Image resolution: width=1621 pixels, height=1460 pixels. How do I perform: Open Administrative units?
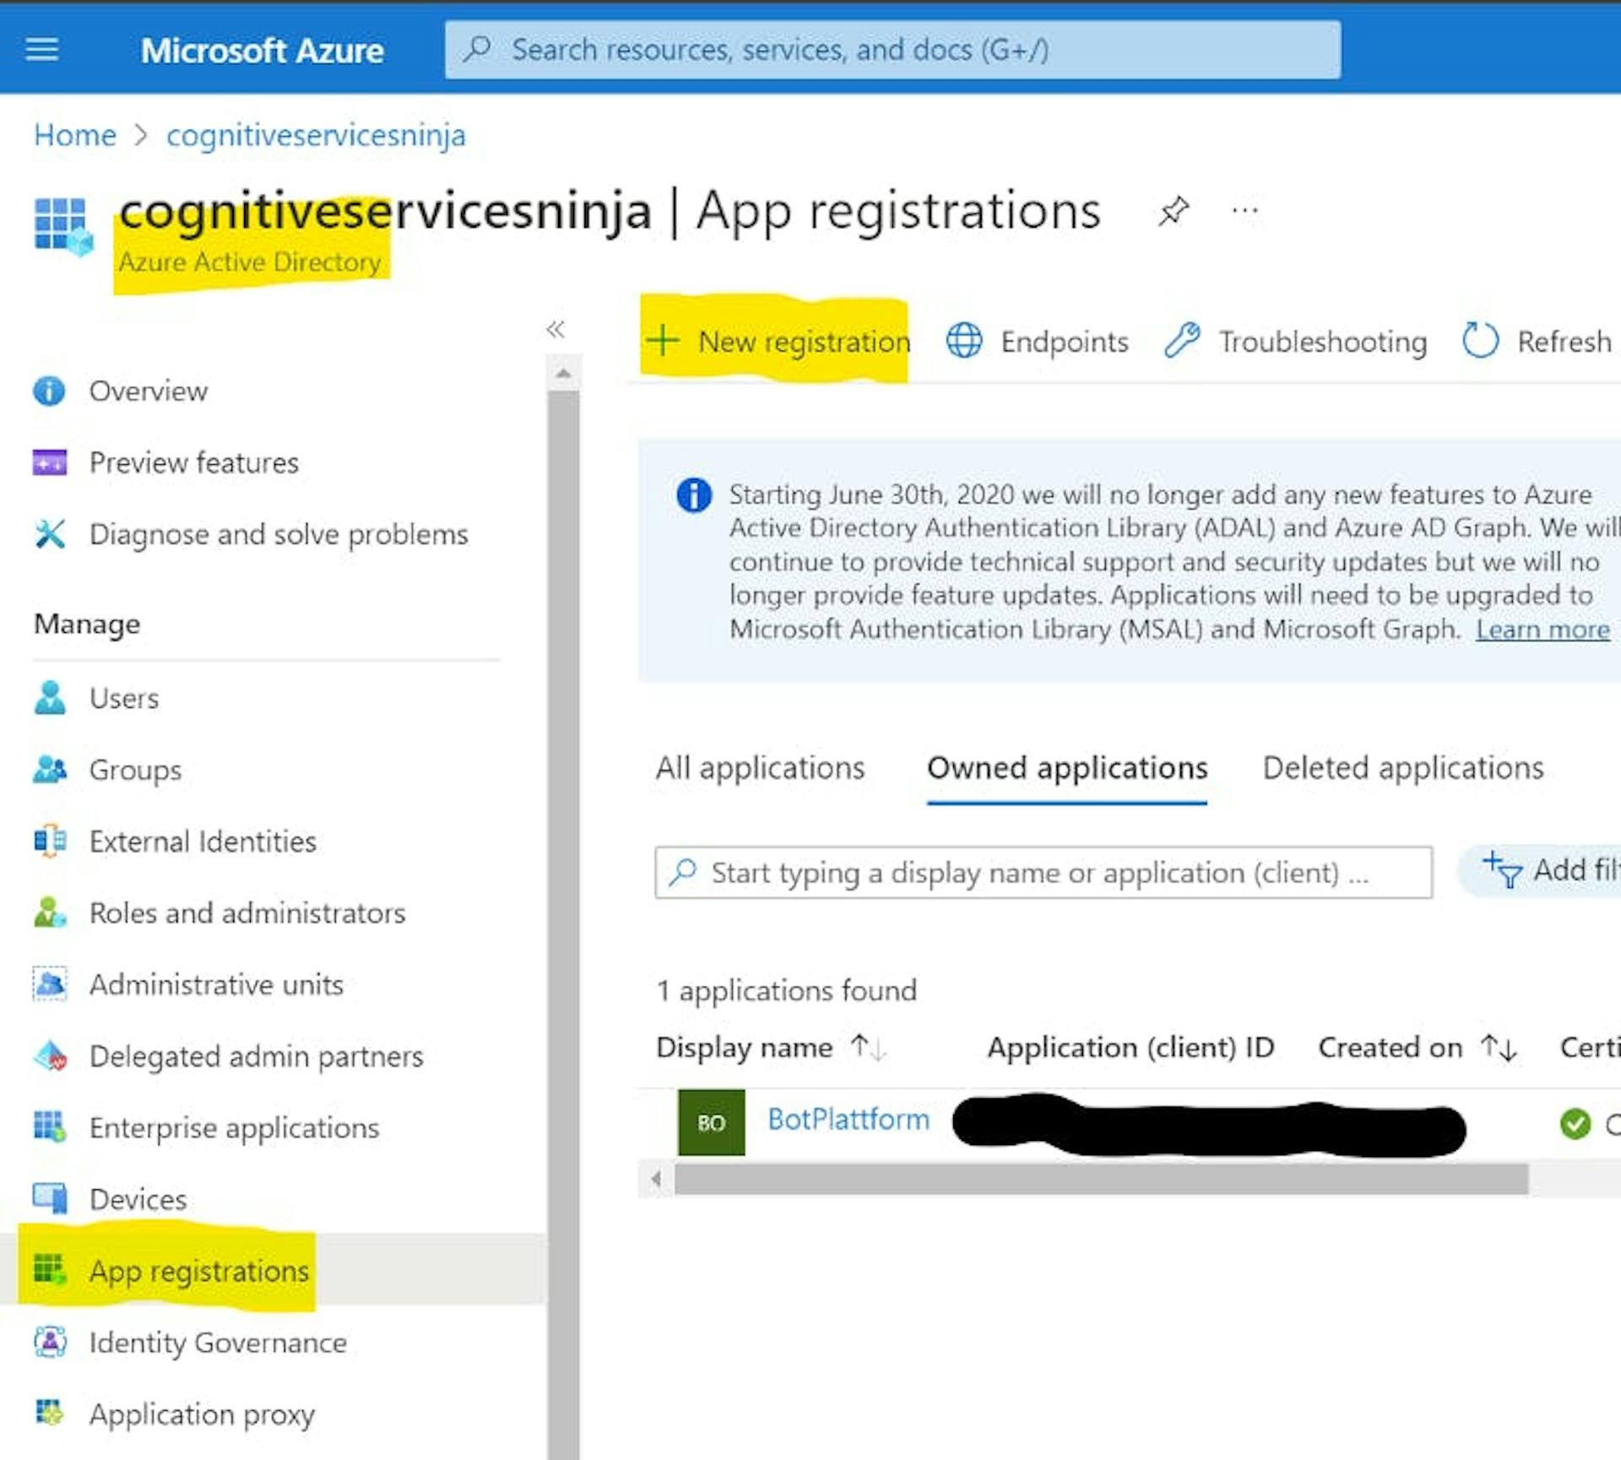pos(216,985)
